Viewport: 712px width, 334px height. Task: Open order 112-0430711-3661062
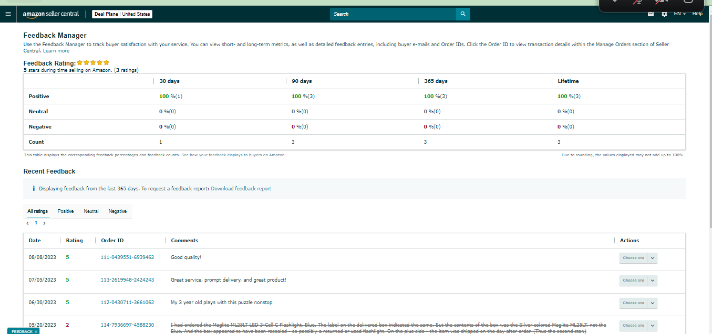pyautogui.click(x=127, y=303)
